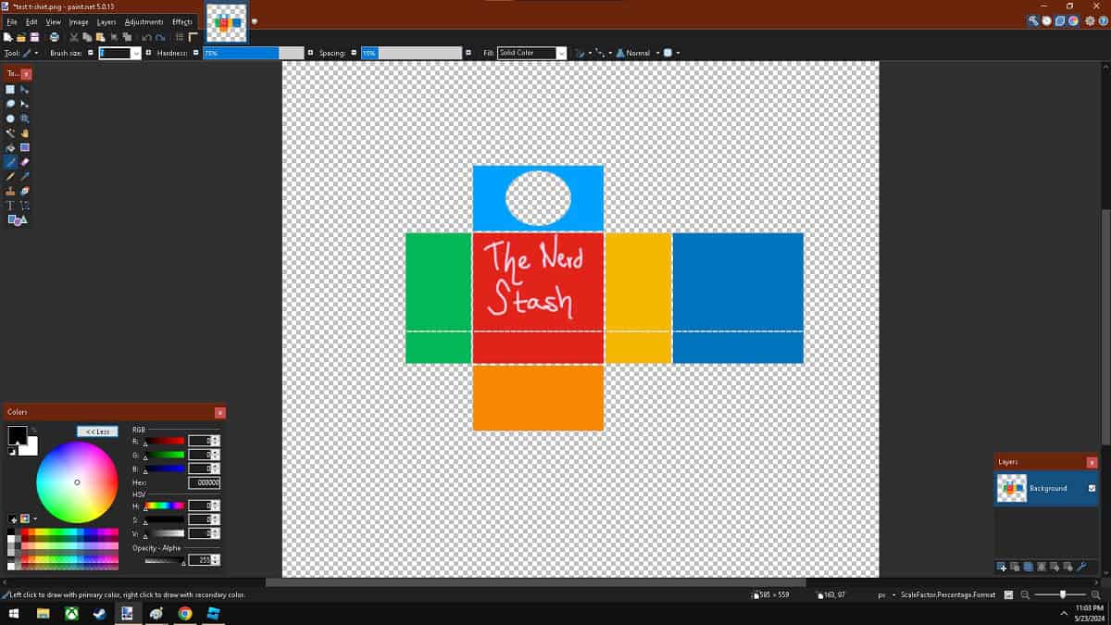The image size is (1111, 625).
Task: Click the Hex color input field
Action: point(206,482)
